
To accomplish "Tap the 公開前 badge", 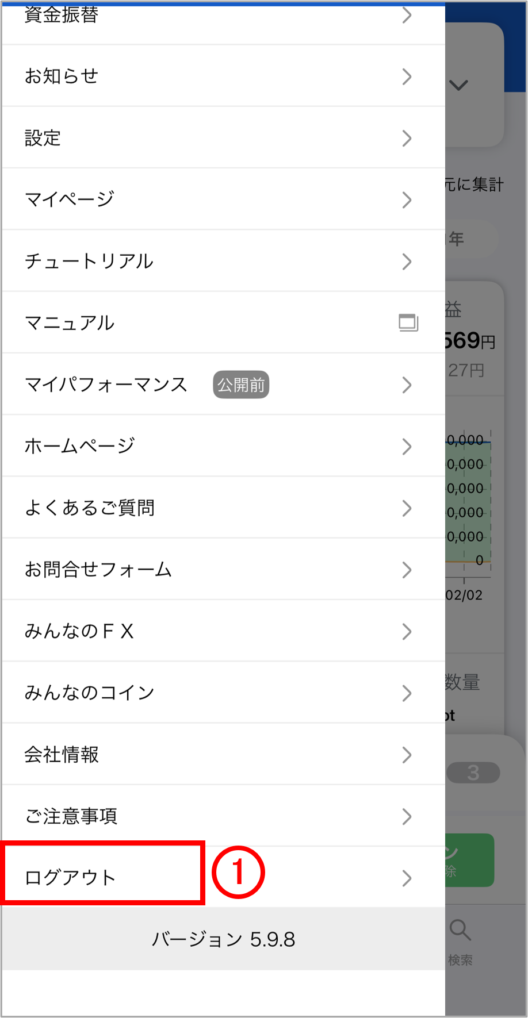I will point(241,385).
